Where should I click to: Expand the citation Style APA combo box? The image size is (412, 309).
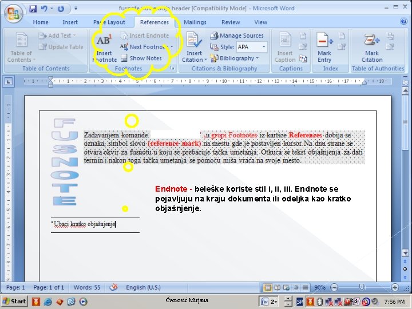(252, 47)
